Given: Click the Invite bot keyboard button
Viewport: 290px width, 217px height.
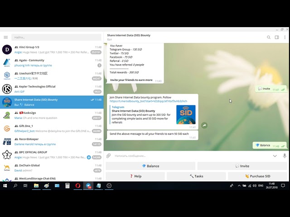Looking at the screenshot, I should coord(242,166).
